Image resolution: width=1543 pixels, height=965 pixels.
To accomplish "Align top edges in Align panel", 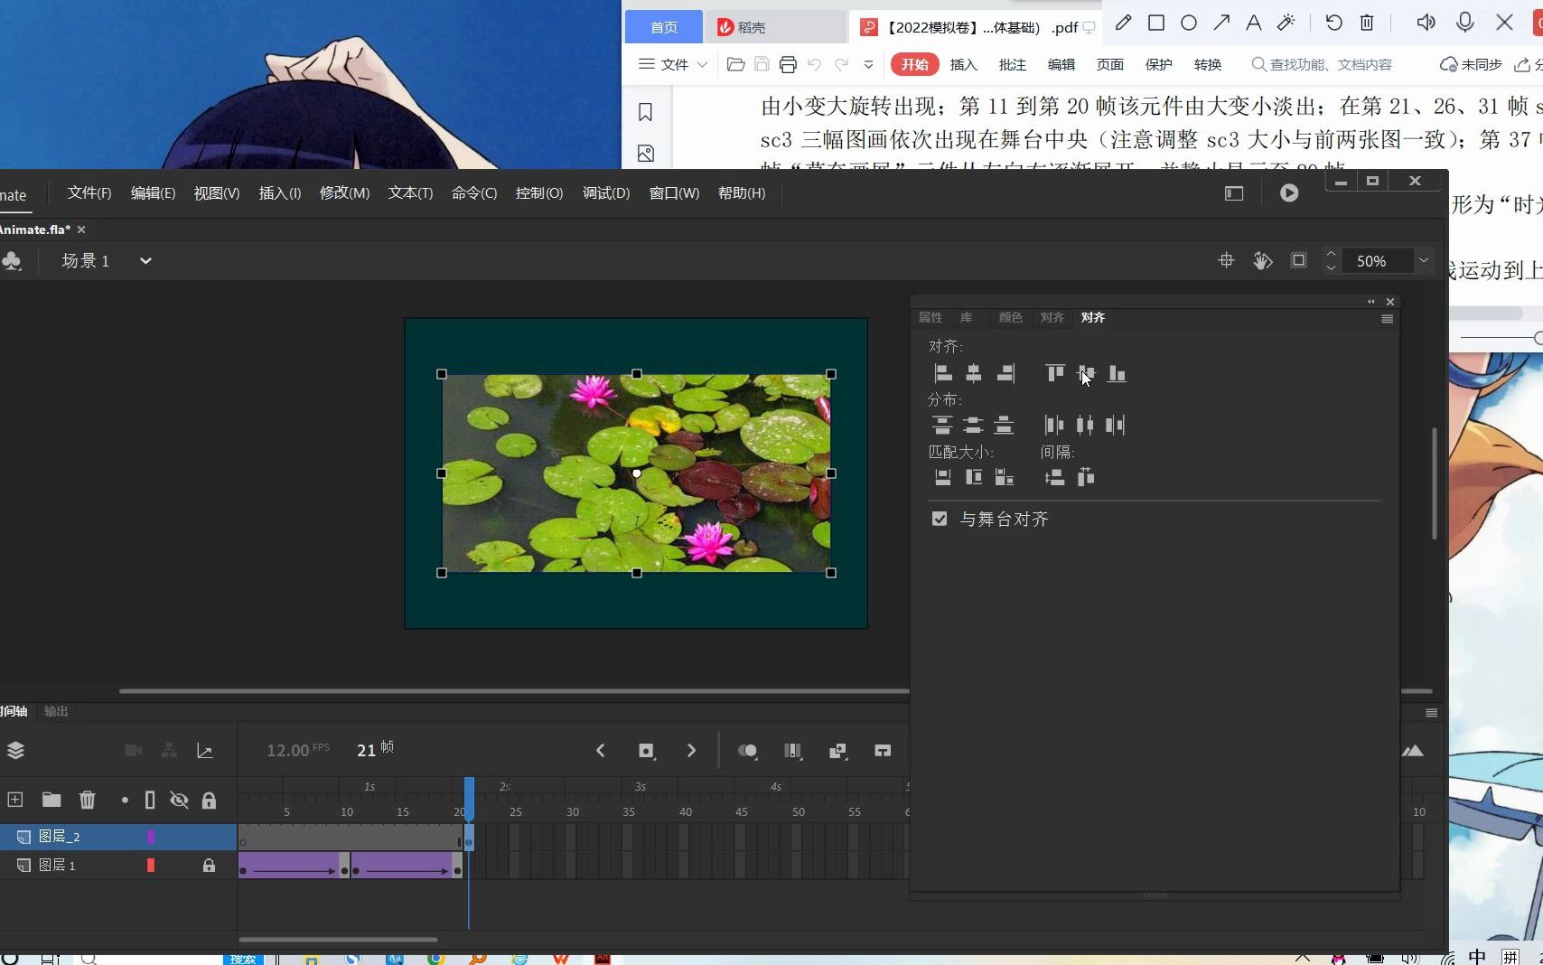I will click(x=1054, y=373).
